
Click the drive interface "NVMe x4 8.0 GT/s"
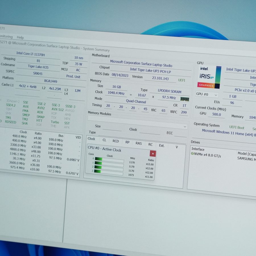[207, 155]
